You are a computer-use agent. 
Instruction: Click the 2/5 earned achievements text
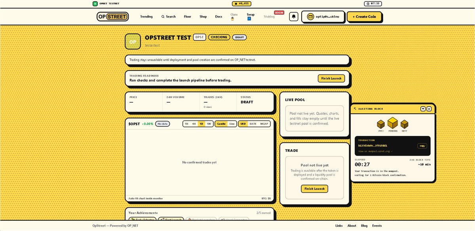263,213
